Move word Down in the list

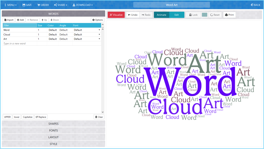pyautogui.click(x=54, y=20)
